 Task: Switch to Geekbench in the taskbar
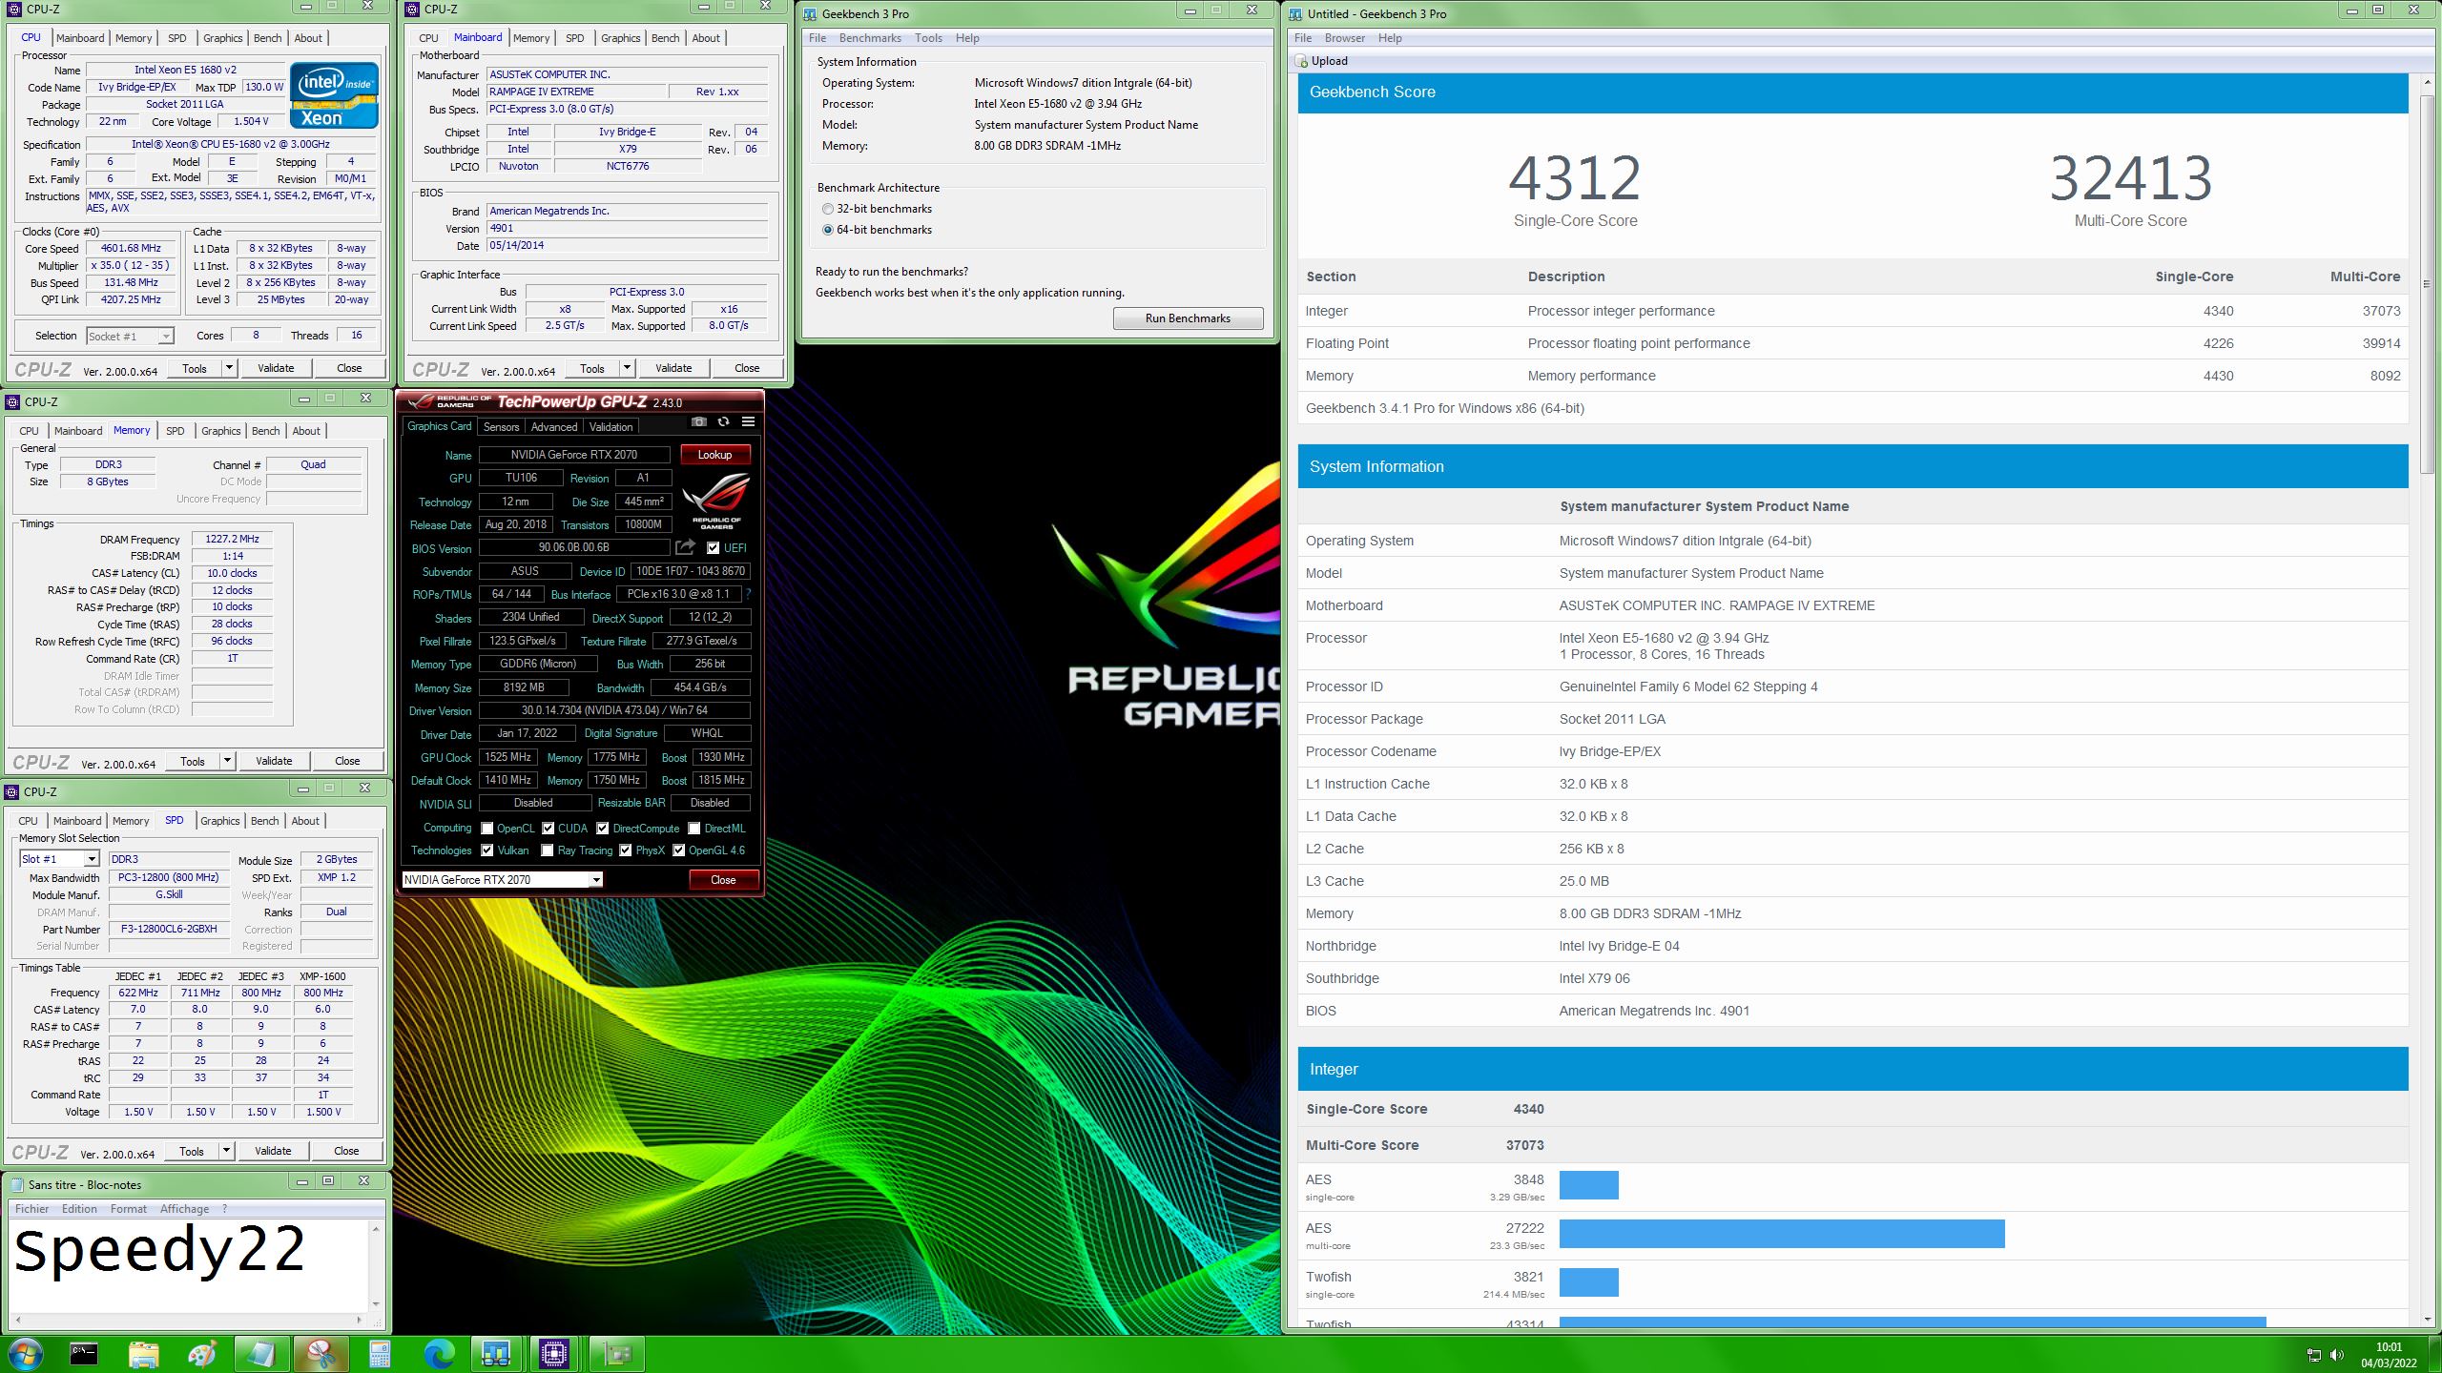[496, 1354]
